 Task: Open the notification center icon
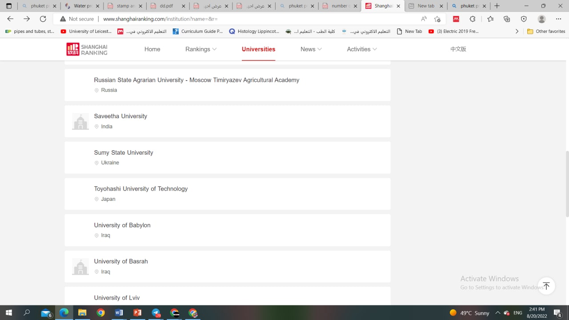point(557,313)
